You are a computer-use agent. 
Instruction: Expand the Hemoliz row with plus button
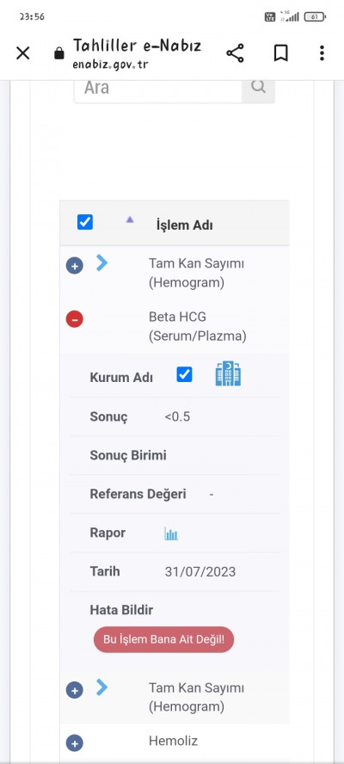pyautogui.click(x=75, y=743)
